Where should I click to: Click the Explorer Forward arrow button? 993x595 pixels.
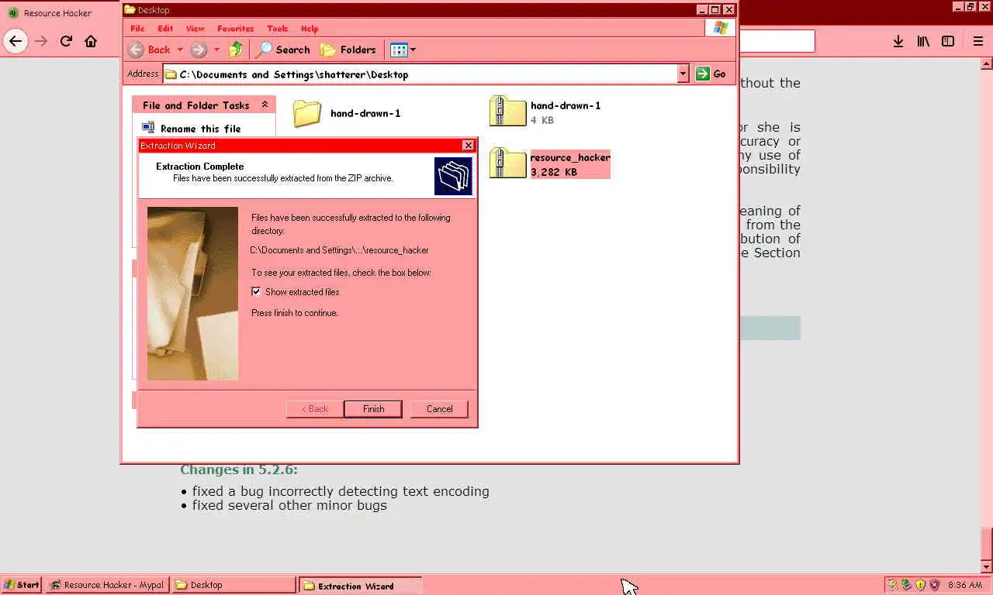pyautogui.click(x=199, y=50)
